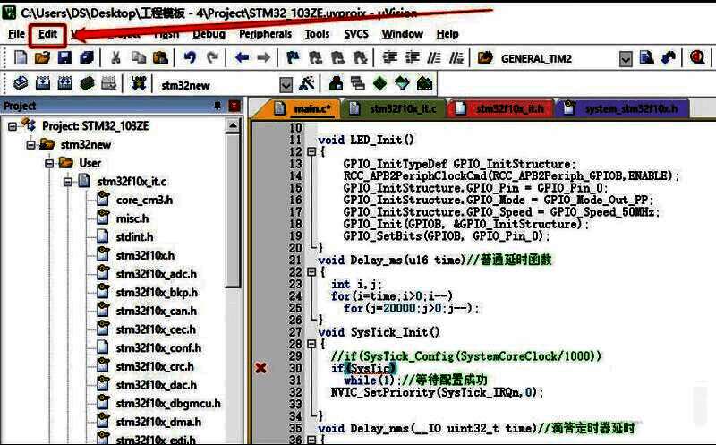Click the Project panel scroll up arrow
Screen dimensions: 716x445
(x=234, y=124)
